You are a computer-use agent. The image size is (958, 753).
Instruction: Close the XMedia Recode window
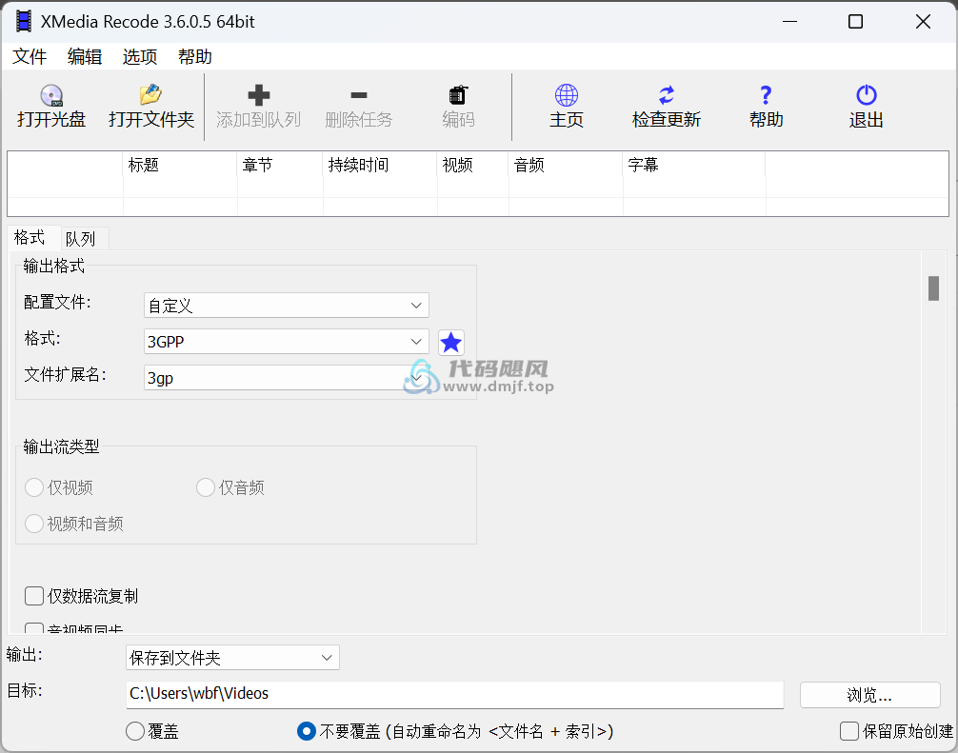pos(923,21)
